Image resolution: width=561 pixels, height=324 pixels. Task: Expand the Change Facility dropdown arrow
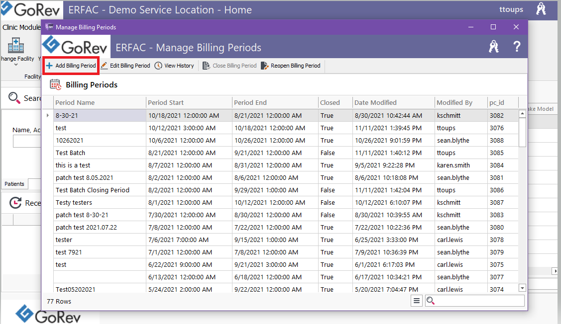(x=16, y=65)
